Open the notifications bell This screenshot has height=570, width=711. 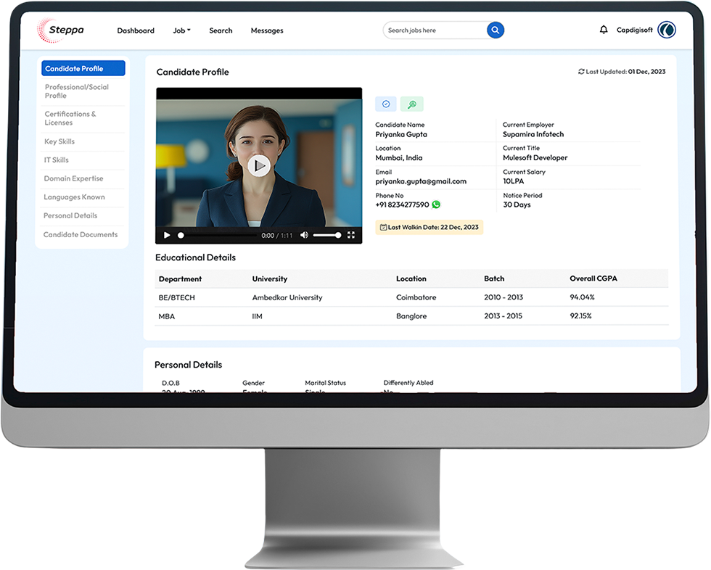tap(604, 30)
